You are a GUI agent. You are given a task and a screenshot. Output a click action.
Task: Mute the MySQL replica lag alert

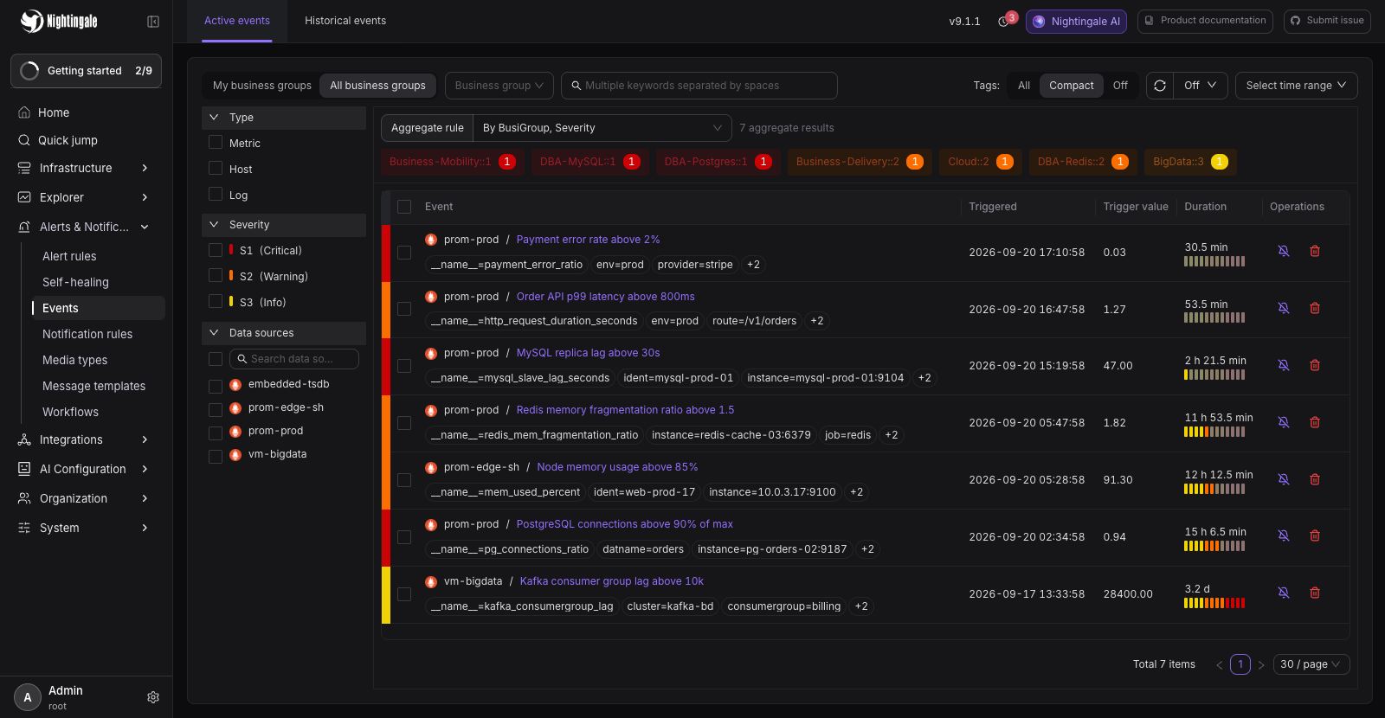pos(1284,365)
